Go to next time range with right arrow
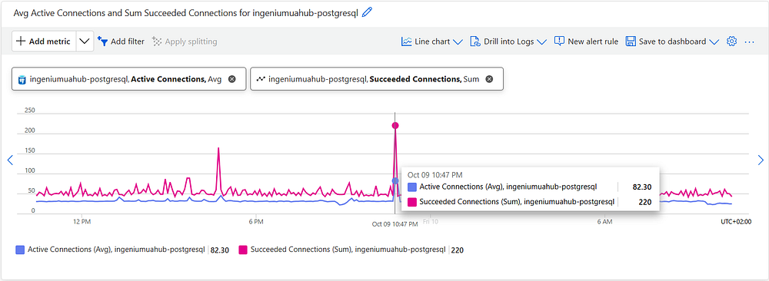The width and height of the screenshot is (769, 281). (761, 160)
